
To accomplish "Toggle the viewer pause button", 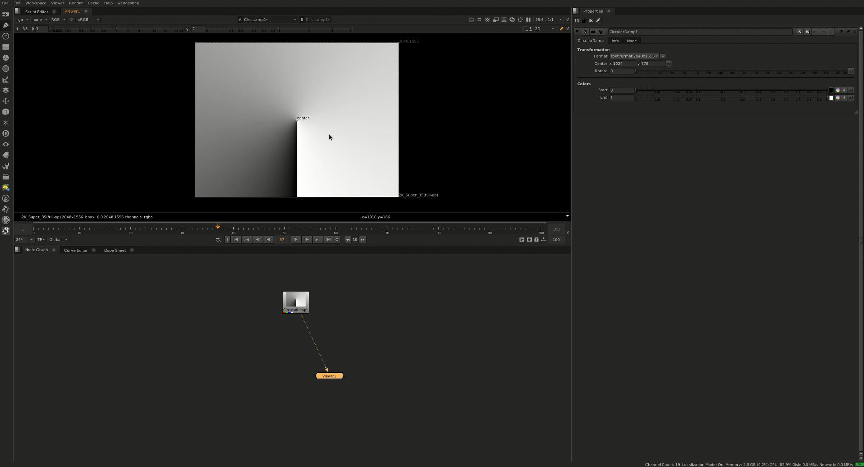I will pyautogui.click(x=528, y=20).
